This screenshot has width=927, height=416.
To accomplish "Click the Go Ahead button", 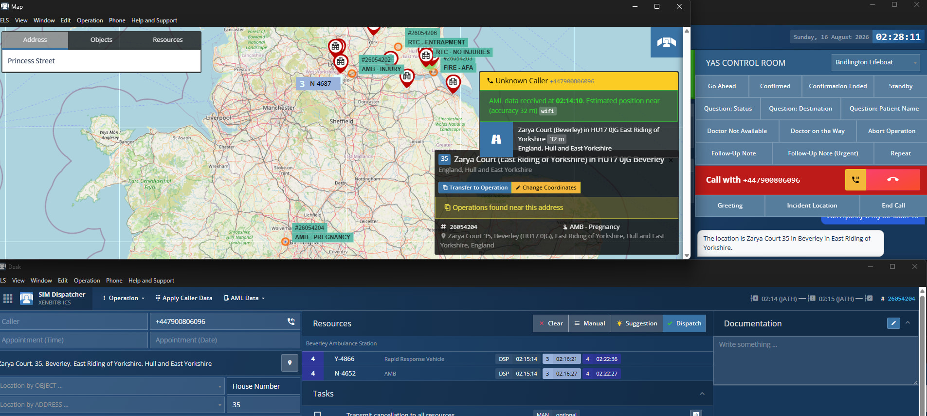I will 722,86.
